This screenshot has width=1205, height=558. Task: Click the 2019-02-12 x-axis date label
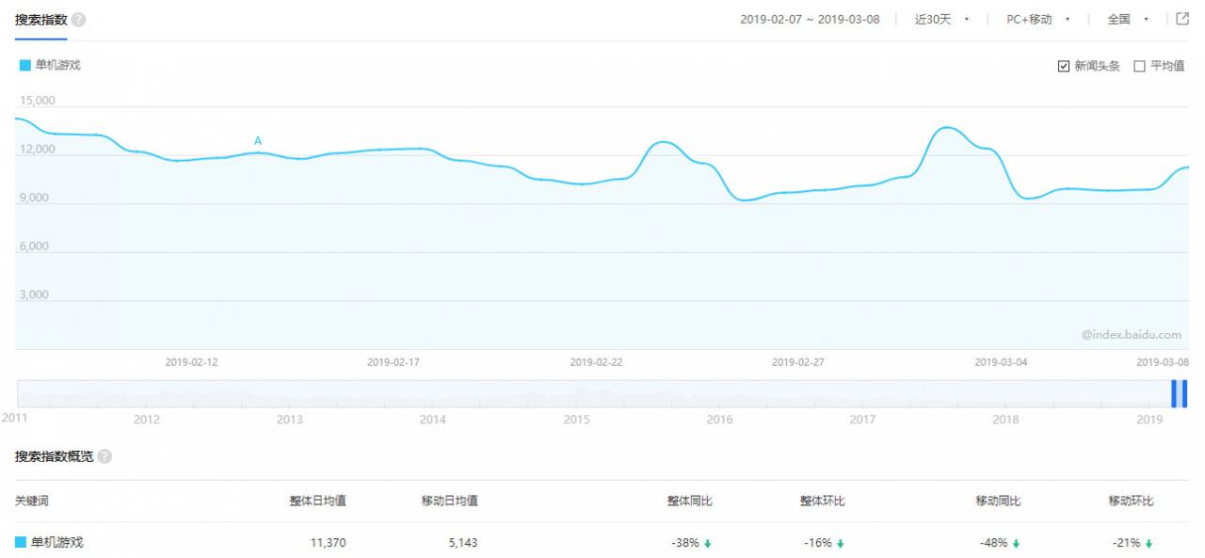pyautogui.click(x=192, y=362)
